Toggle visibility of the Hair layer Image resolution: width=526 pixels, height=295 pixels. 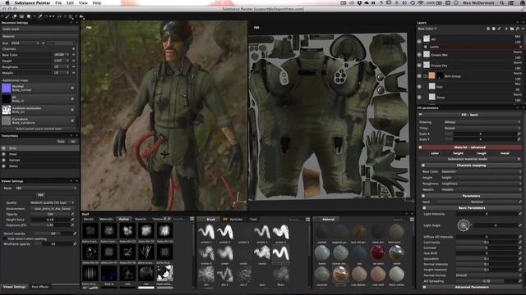tap(419, 87)
